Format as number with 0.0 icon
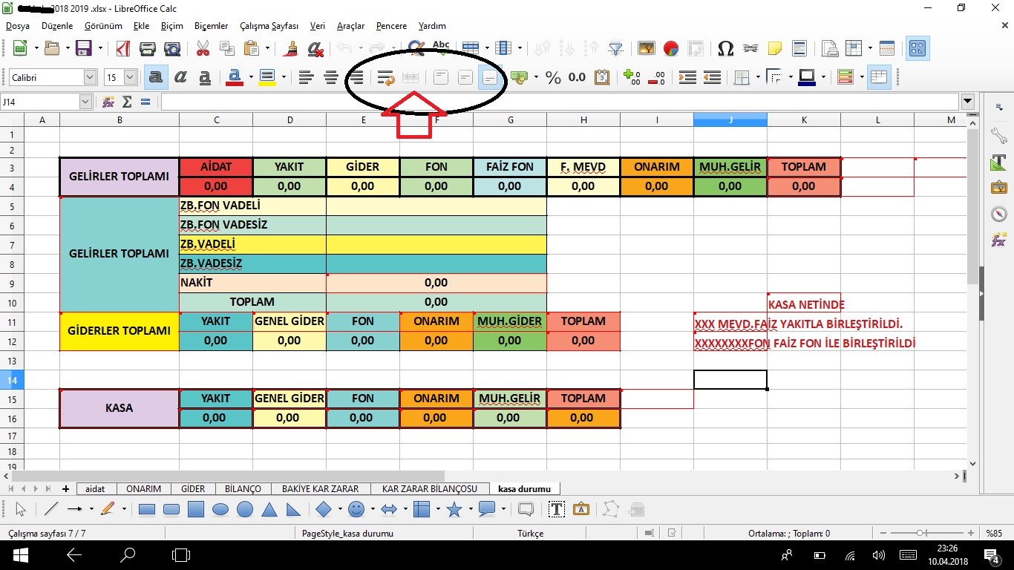 pos(577,77)
